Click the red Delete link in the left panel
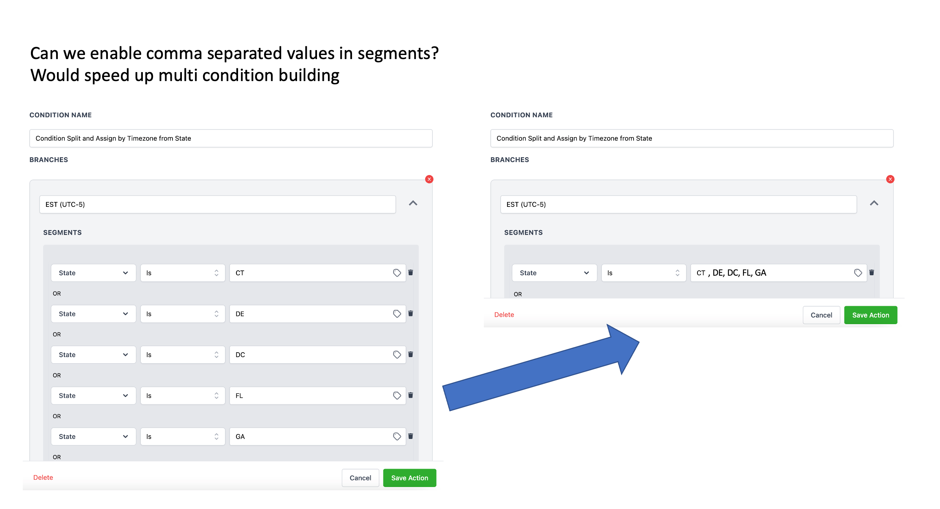Image resolution: width=940 pixels, height=509 pixels. (43, 477)
